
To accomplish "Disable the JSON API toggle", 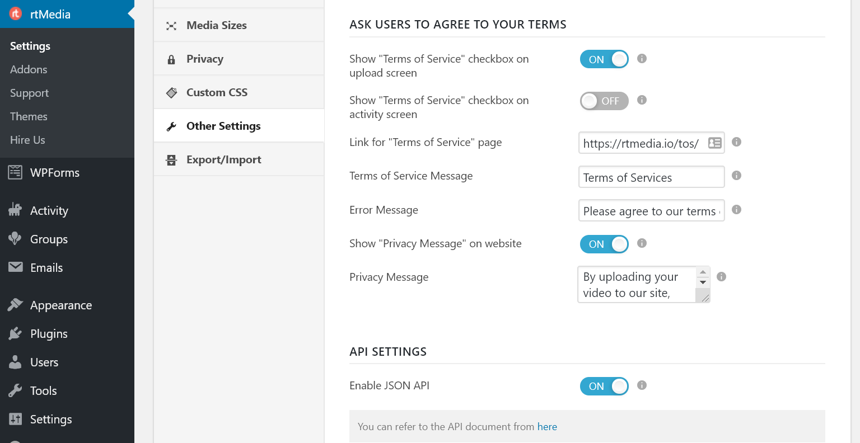I will tap(604, 386).
